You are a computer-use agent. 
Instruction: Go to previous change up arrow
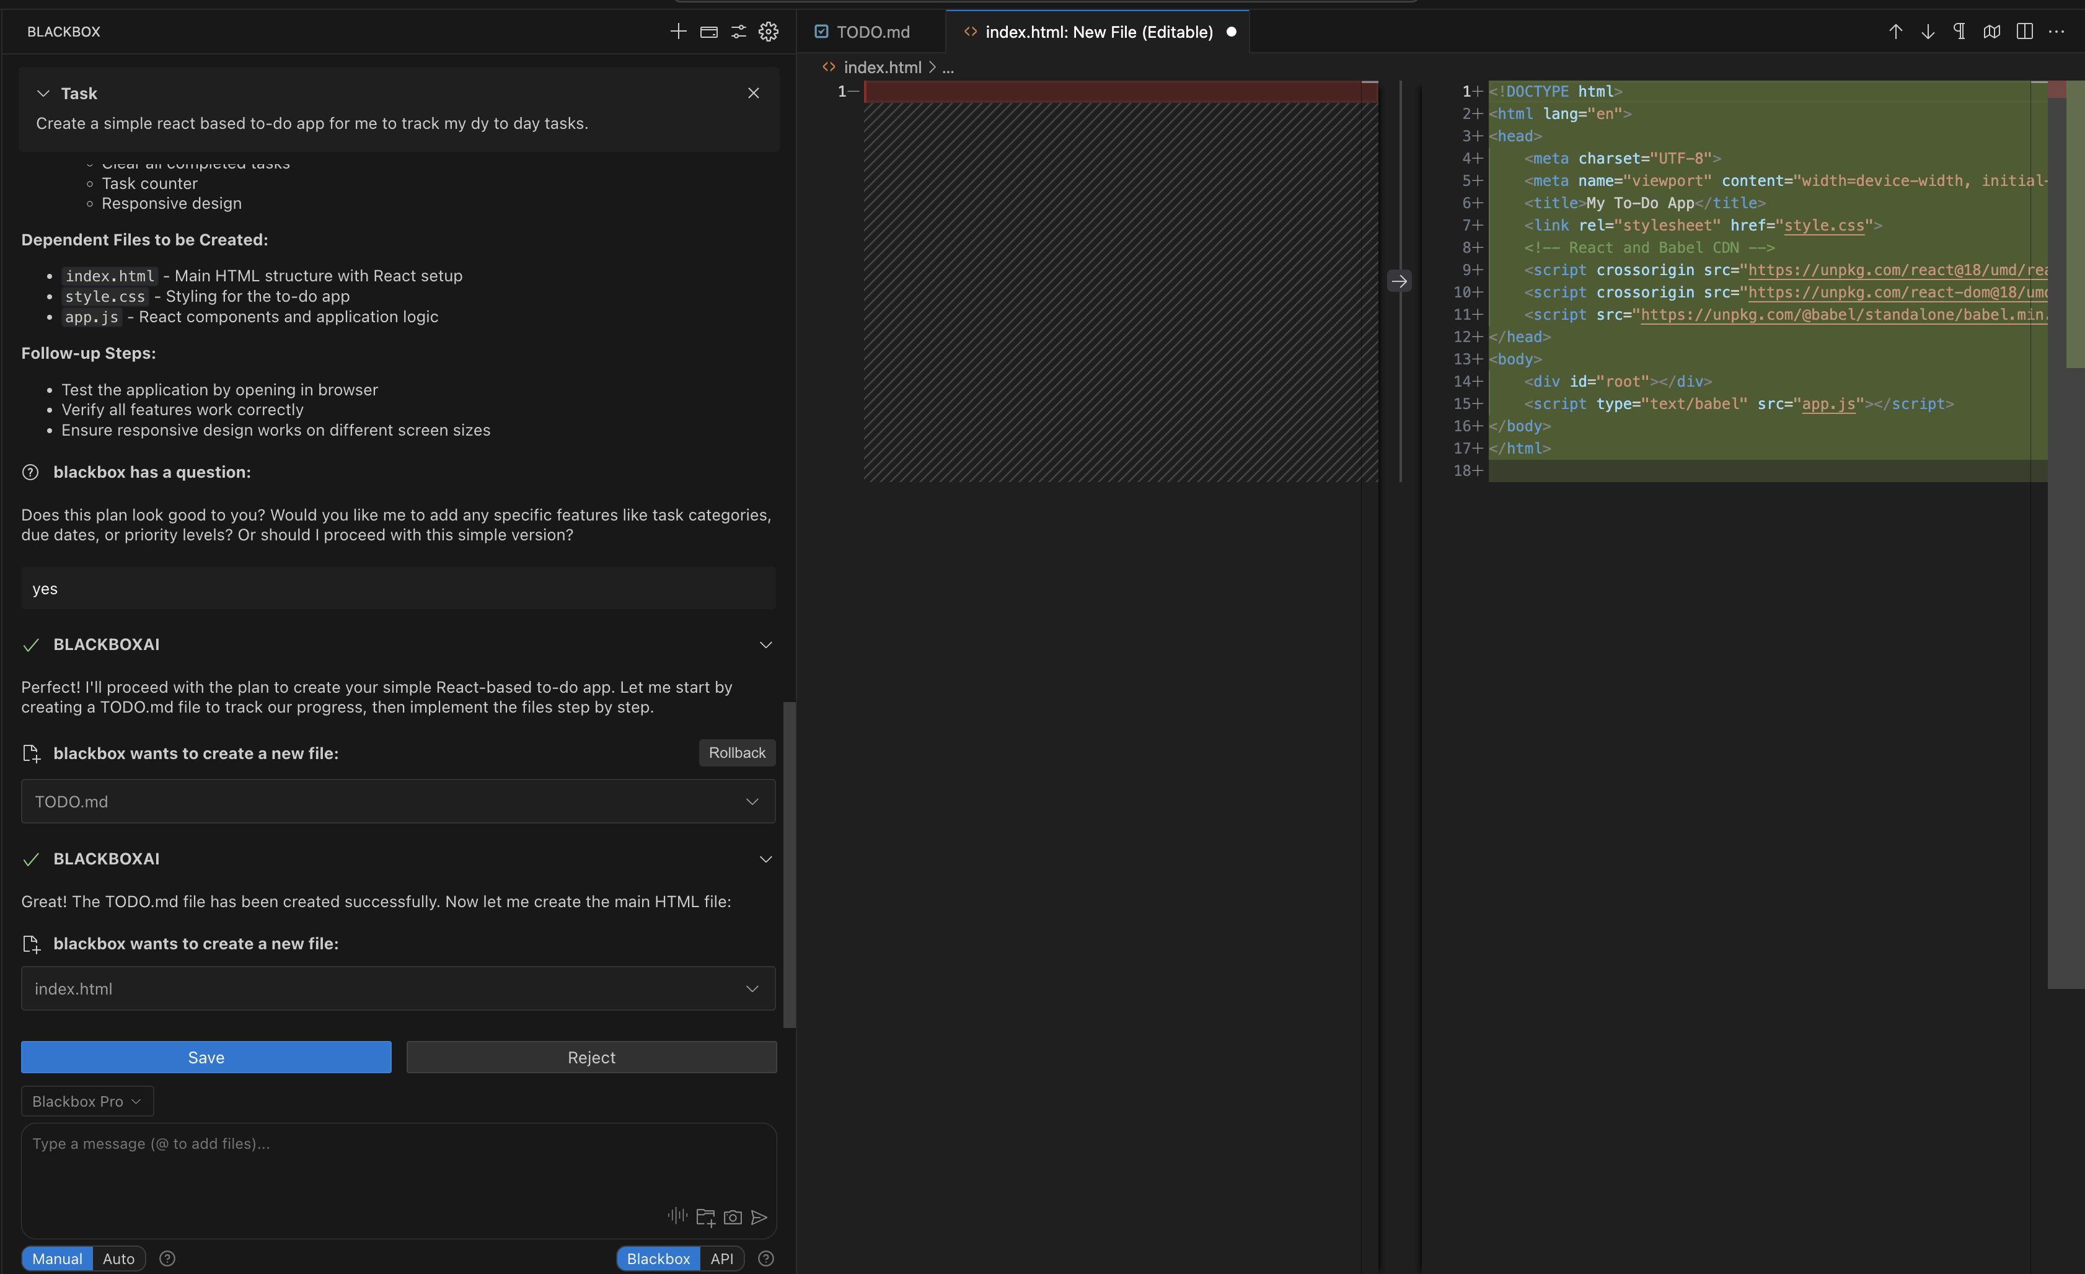1895,32
